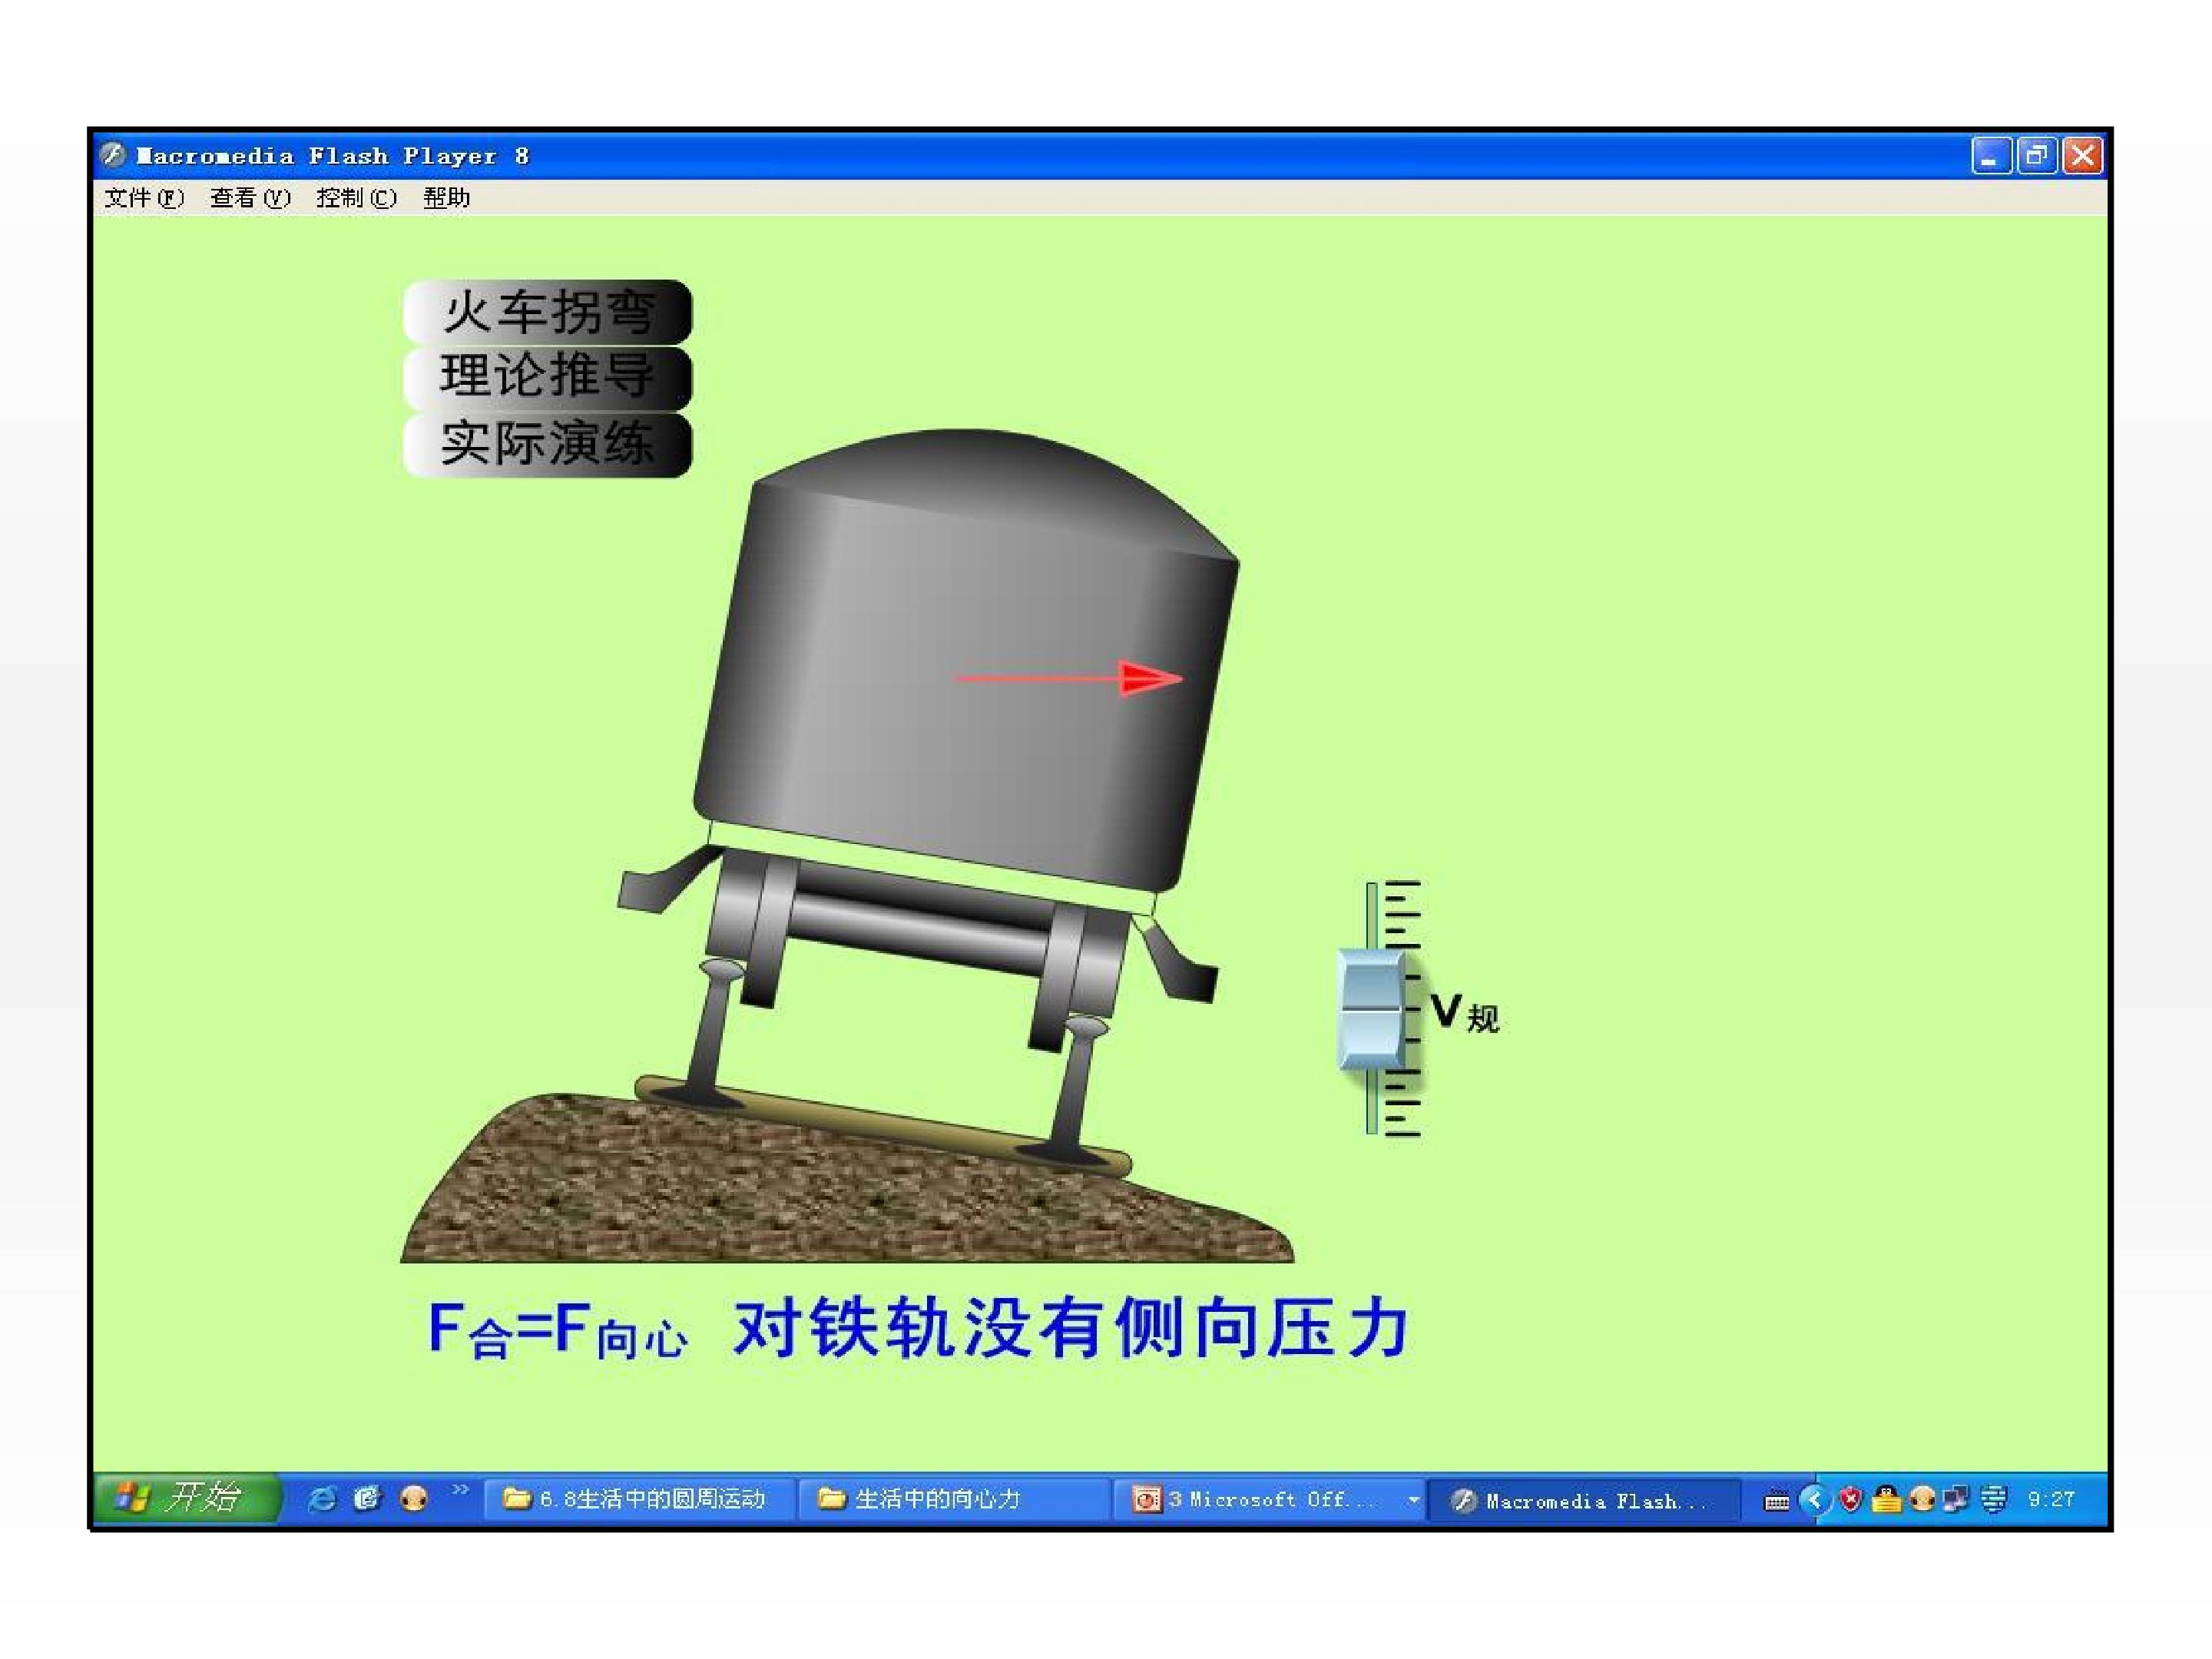Click the round face quick launch icon
Viewport: 2212px width, 1659px height.
click(413, 1498)
